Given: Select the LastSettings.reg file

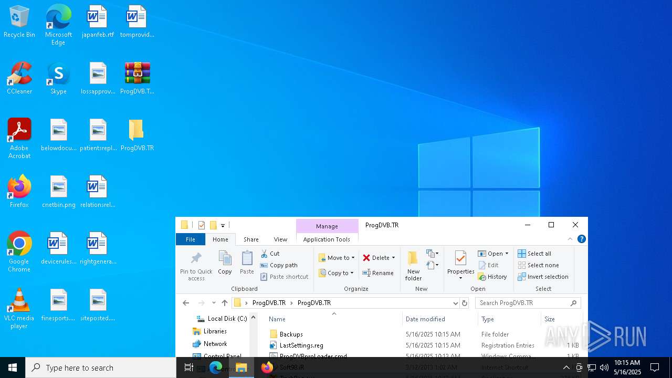Looking at the screenshot, I should [x=301, y=345].
